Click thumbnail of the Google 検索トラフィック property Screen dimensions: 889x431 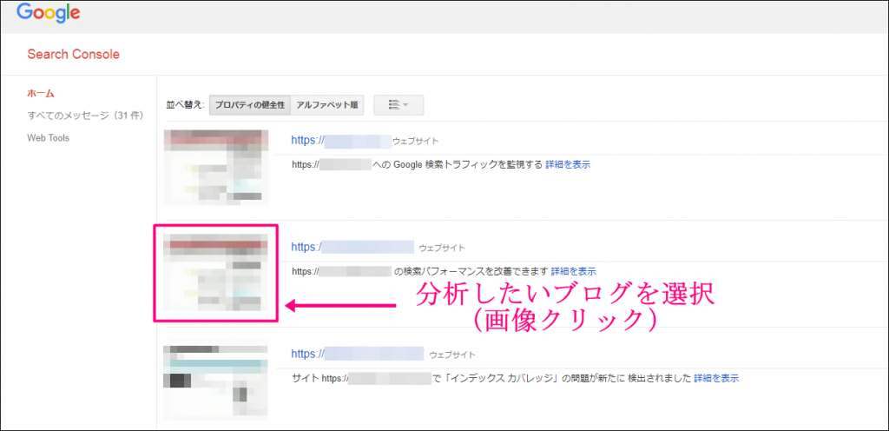click(216, 167)
